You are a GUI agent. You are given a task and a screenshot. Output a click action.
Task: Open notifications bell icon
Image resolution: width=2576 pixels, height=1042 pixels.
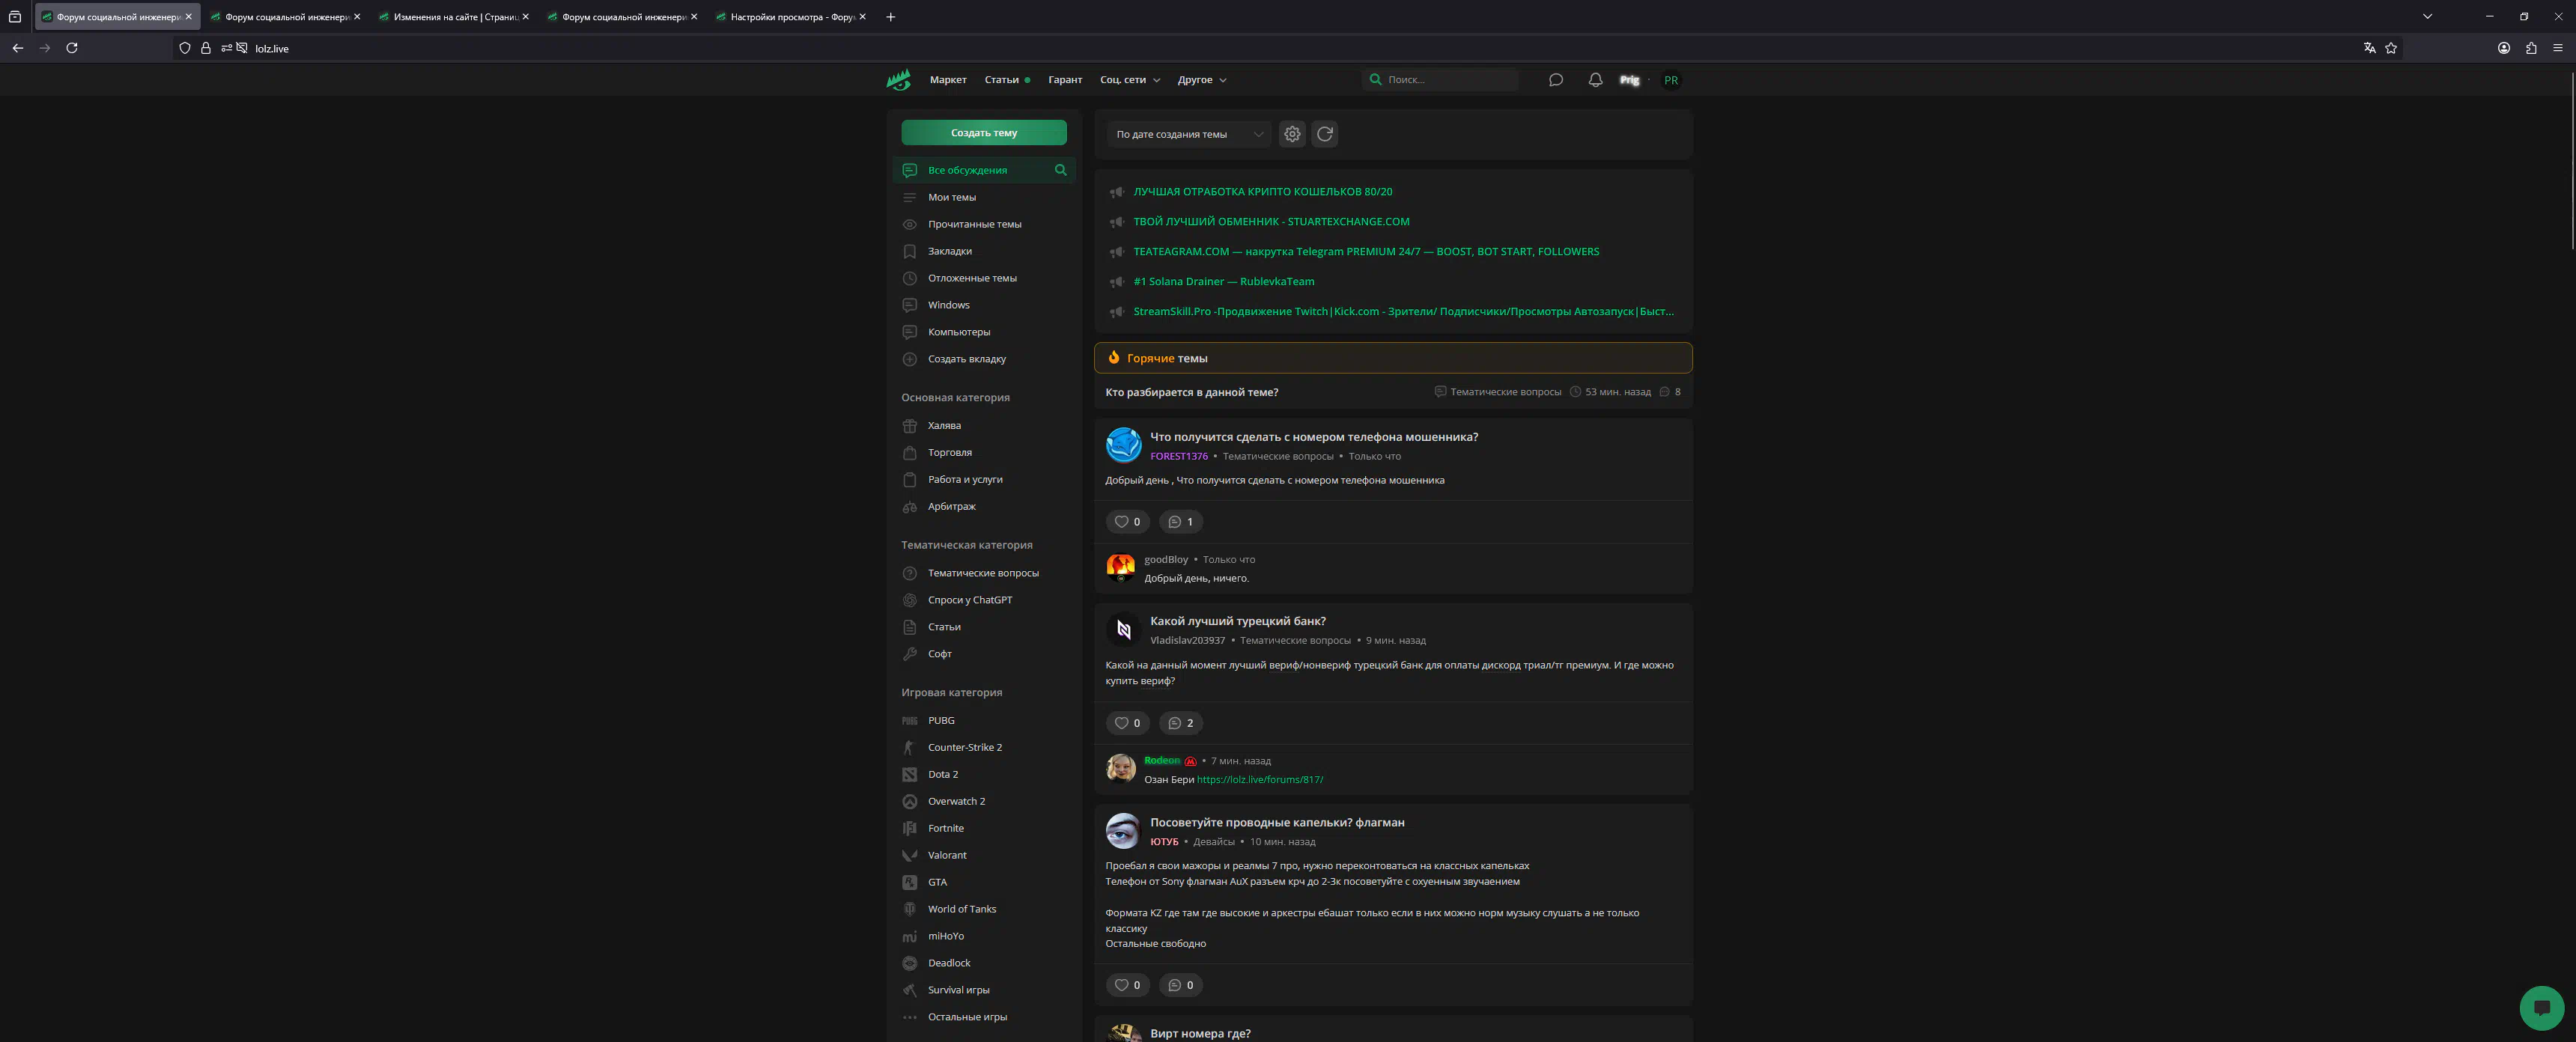pos(1595,80)
